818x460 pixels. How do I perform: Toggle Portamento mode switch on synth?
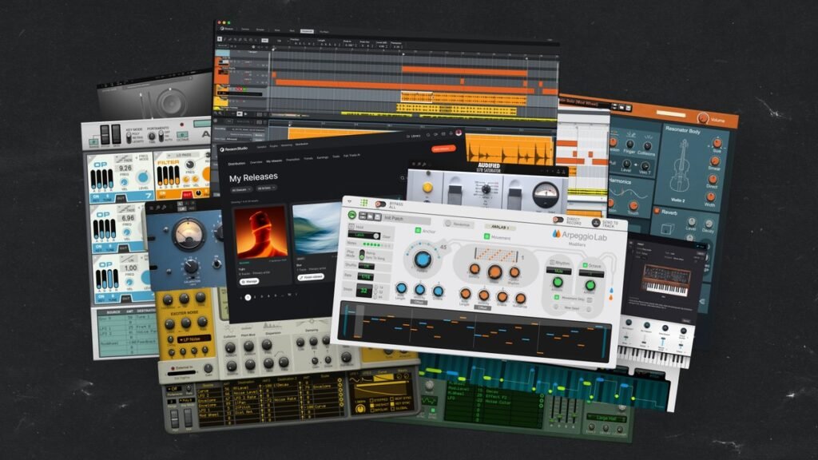[x=161, y=136]
